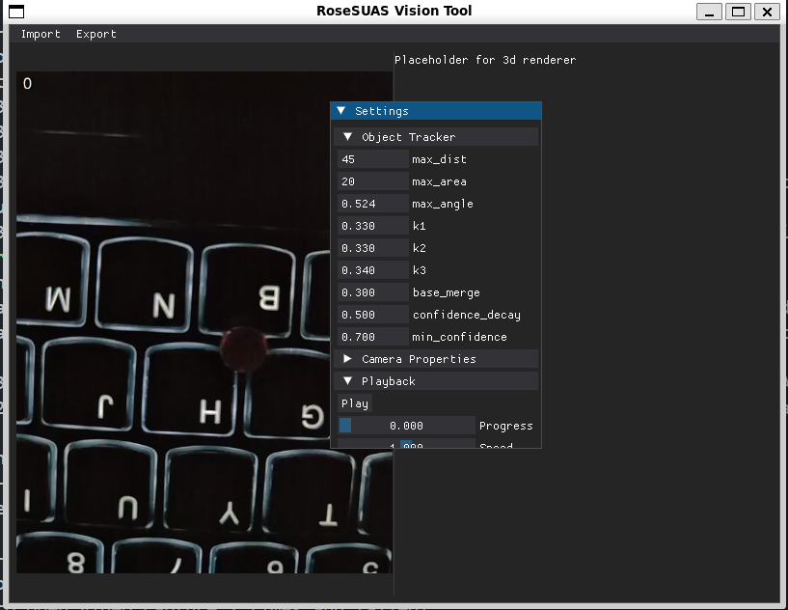Screen dimensions: 788x610
Task: Click the window menu icon in the title bar
Action: (16, 11)
